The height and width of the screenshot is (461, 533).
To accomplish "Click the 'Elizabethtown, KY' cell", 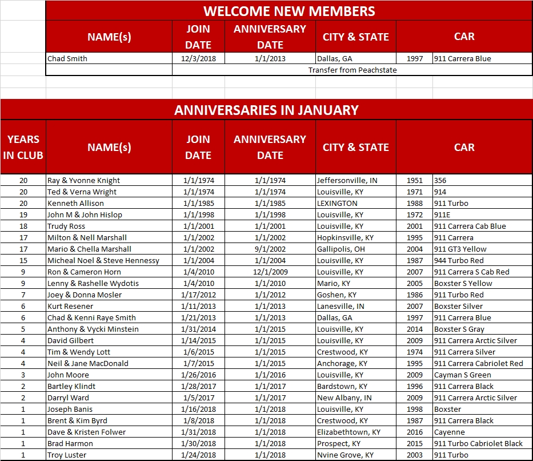I will [356, 432].
